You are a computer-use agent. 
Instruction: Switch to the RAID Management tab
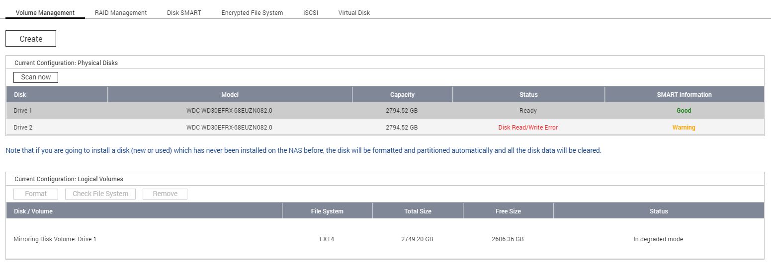[x=121, y=13]
